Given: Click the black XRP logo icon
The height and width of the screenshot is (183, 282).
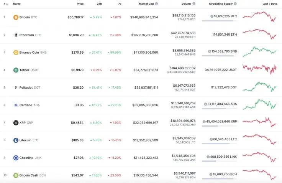Looking at the screenshot, I should 16,123.
